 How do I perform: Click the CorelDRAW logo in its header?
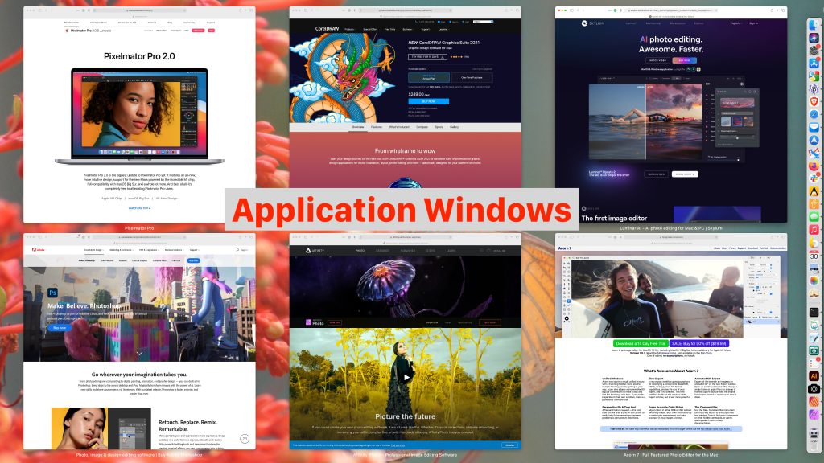(329, 29)
